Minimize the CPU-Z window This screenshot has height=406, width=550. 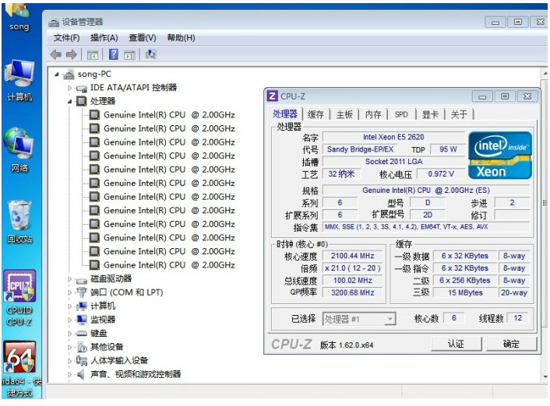coord(483,96)
